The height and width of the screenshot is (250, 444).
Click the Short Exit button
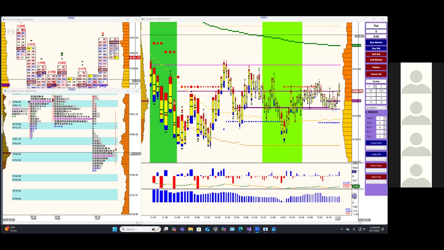tap(376, 177)
